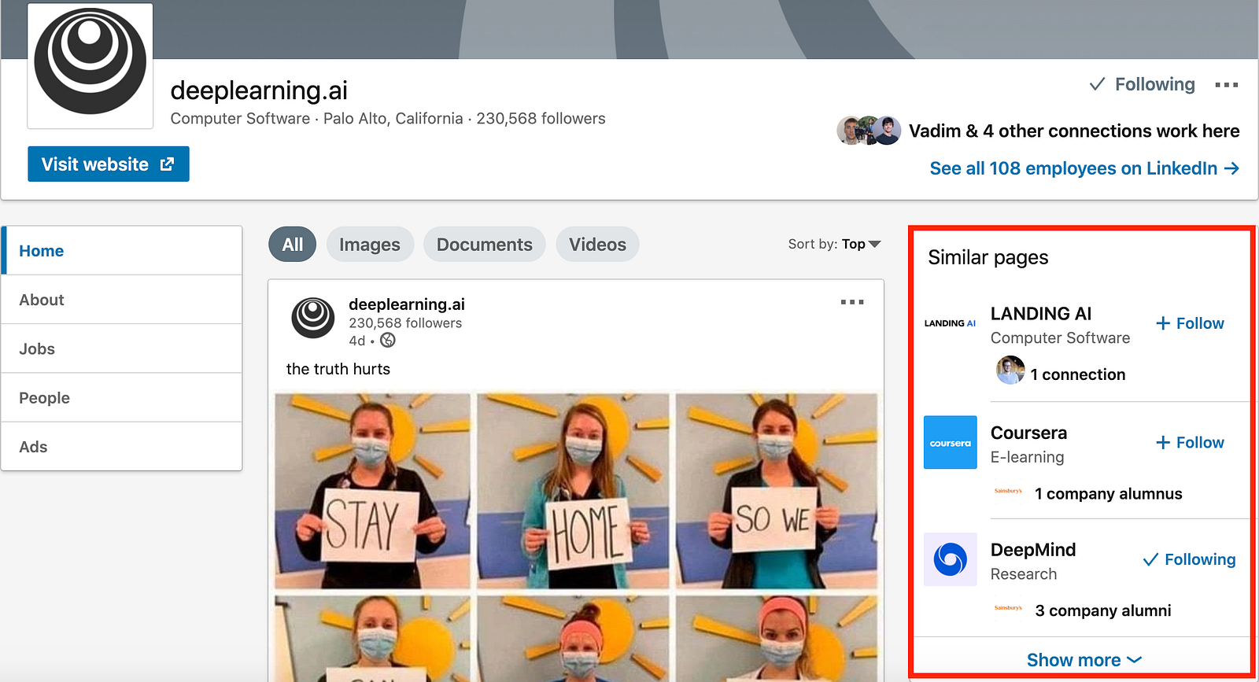Click the Coursera logo

(950, 442)
